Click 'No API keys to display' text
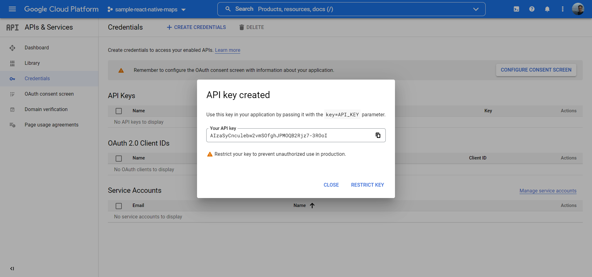Screen dimensions: 592x277 click(x=139, y=122)
